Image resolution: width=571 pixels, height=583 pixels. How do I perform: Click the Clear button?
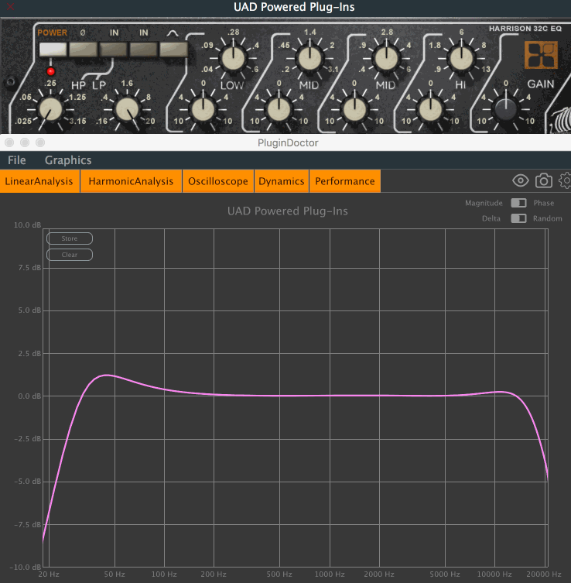(70, 255)
